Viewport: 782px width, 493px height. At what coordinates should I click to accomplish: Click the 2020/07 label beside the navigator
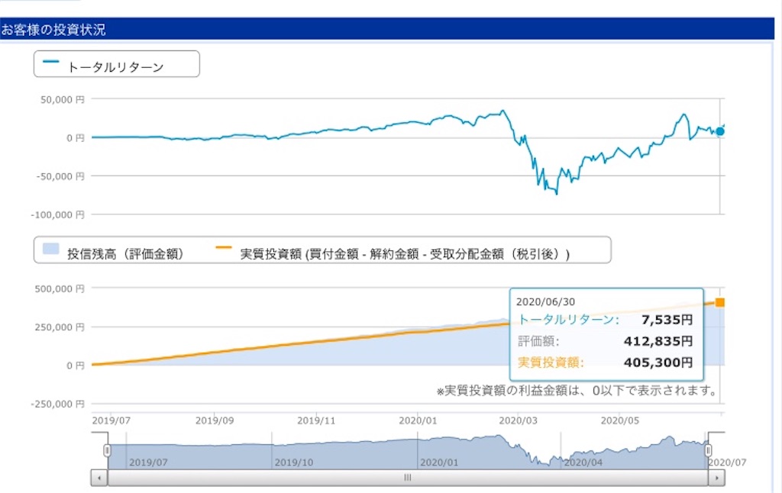click(x=728, y=462)
